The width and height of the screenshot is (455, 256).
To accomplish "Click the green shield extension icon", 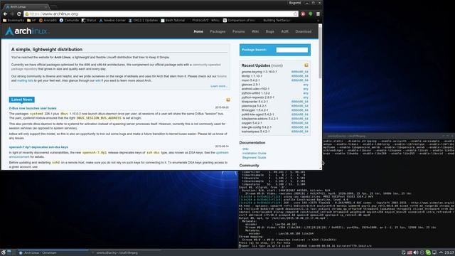I will click(x=311, y=14).
